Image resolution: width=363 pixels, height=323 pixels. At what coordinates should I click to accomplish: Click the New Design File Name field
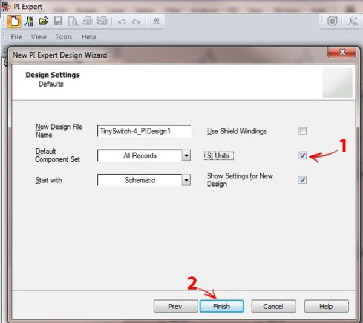[144, 131]
